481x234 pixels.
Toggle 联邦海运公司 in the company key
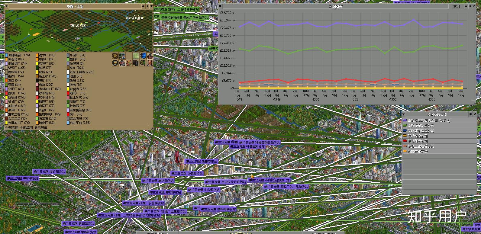tap(439, 141)
